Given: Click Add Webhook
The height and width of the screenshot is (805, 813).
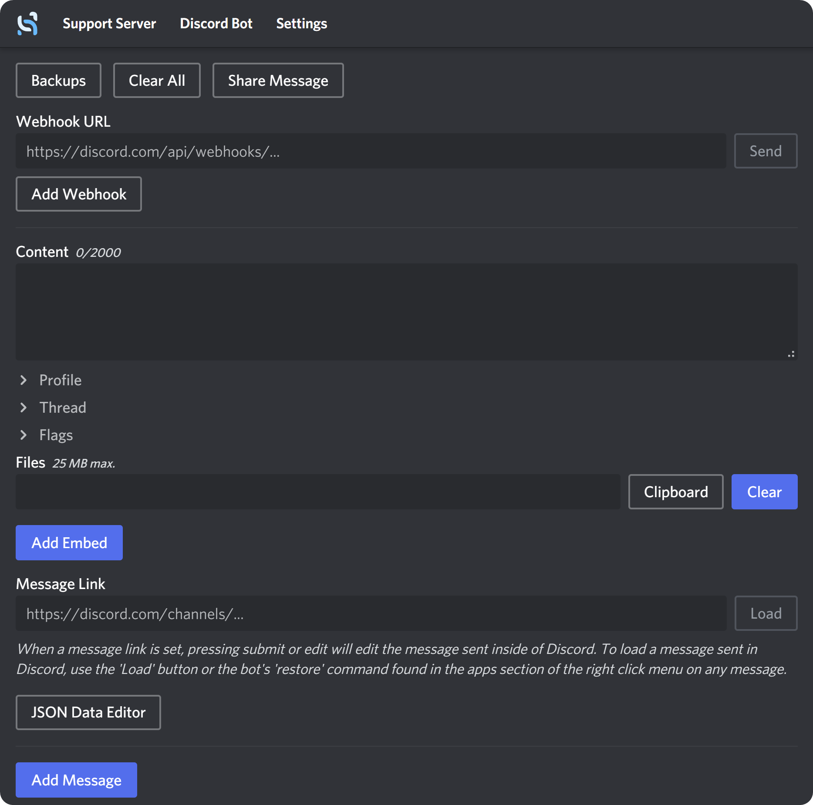Looking at the screenshot, I should click(x=78, y=194).
